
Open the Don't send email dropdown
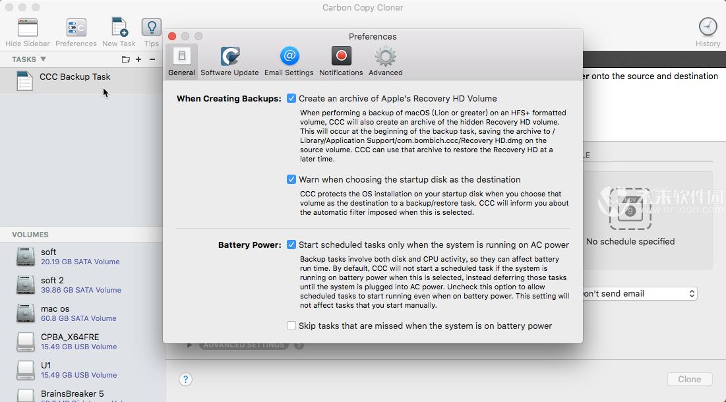(x=640, y=294)
